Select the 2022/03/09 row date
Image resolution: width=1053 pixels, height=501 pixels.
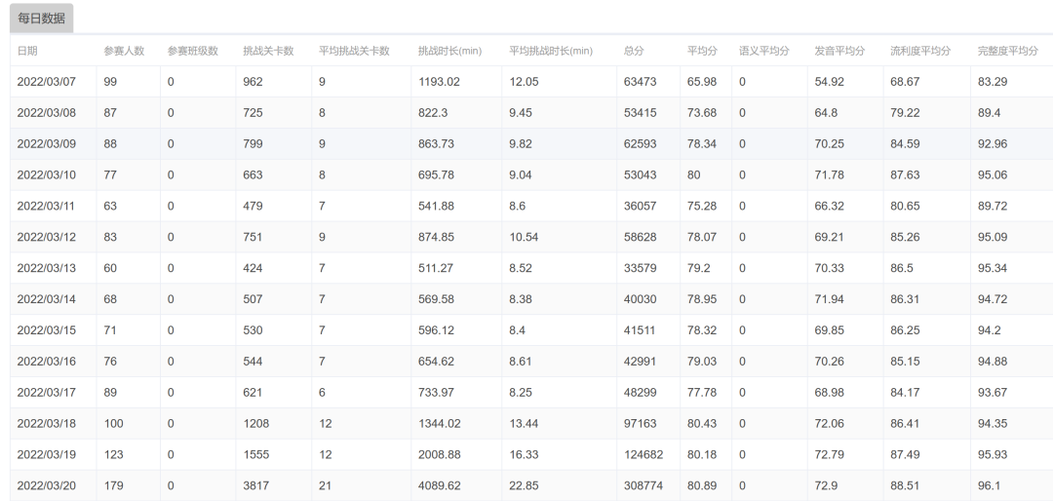coord(46,144)
